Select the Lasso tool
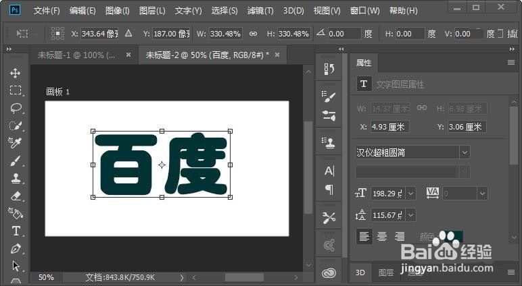This screenshot has height=286, width=522. [x=16, y=108]
